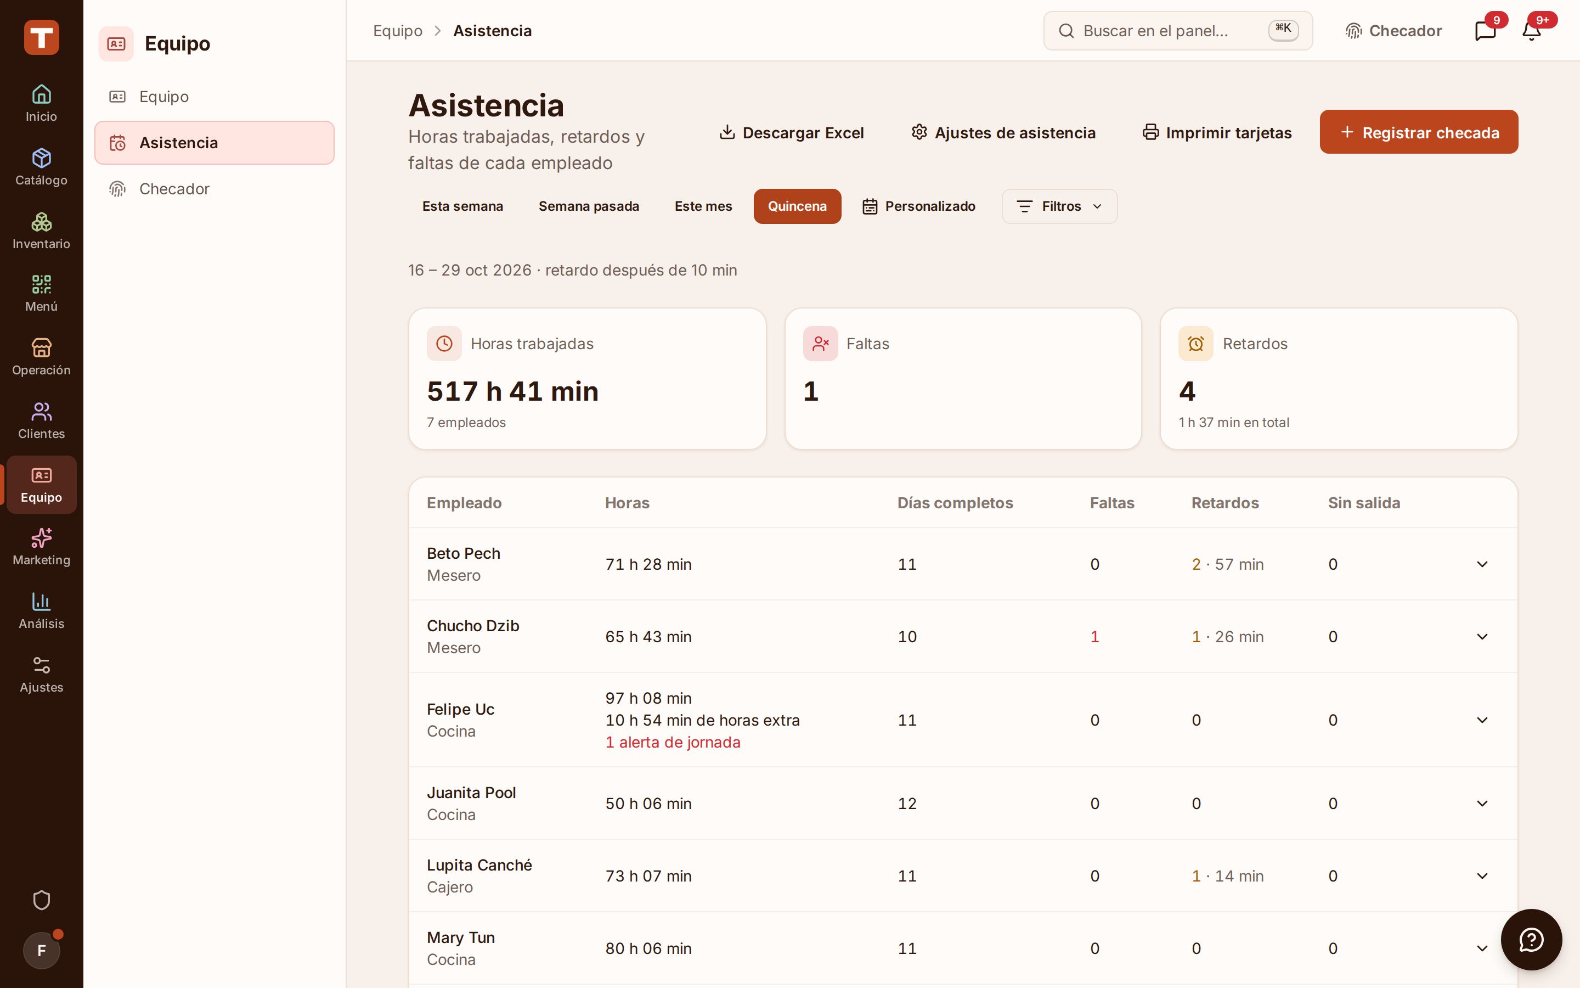
Task: Open the chat messages icon with badge 9
Action: pos(1485,31)
